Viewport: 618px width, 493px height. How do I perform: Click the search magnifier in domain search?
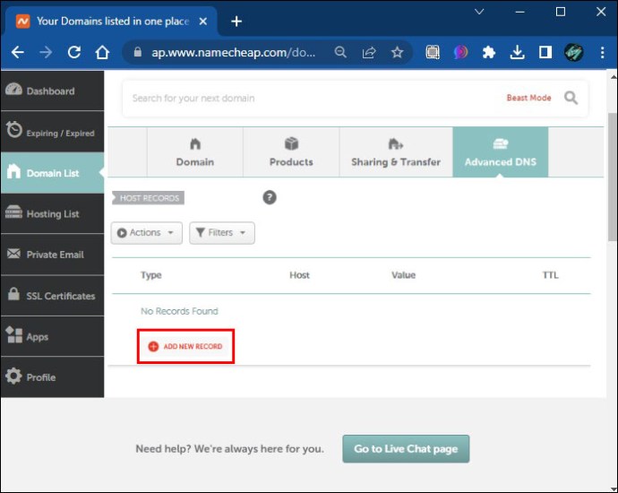click(571, 98)
